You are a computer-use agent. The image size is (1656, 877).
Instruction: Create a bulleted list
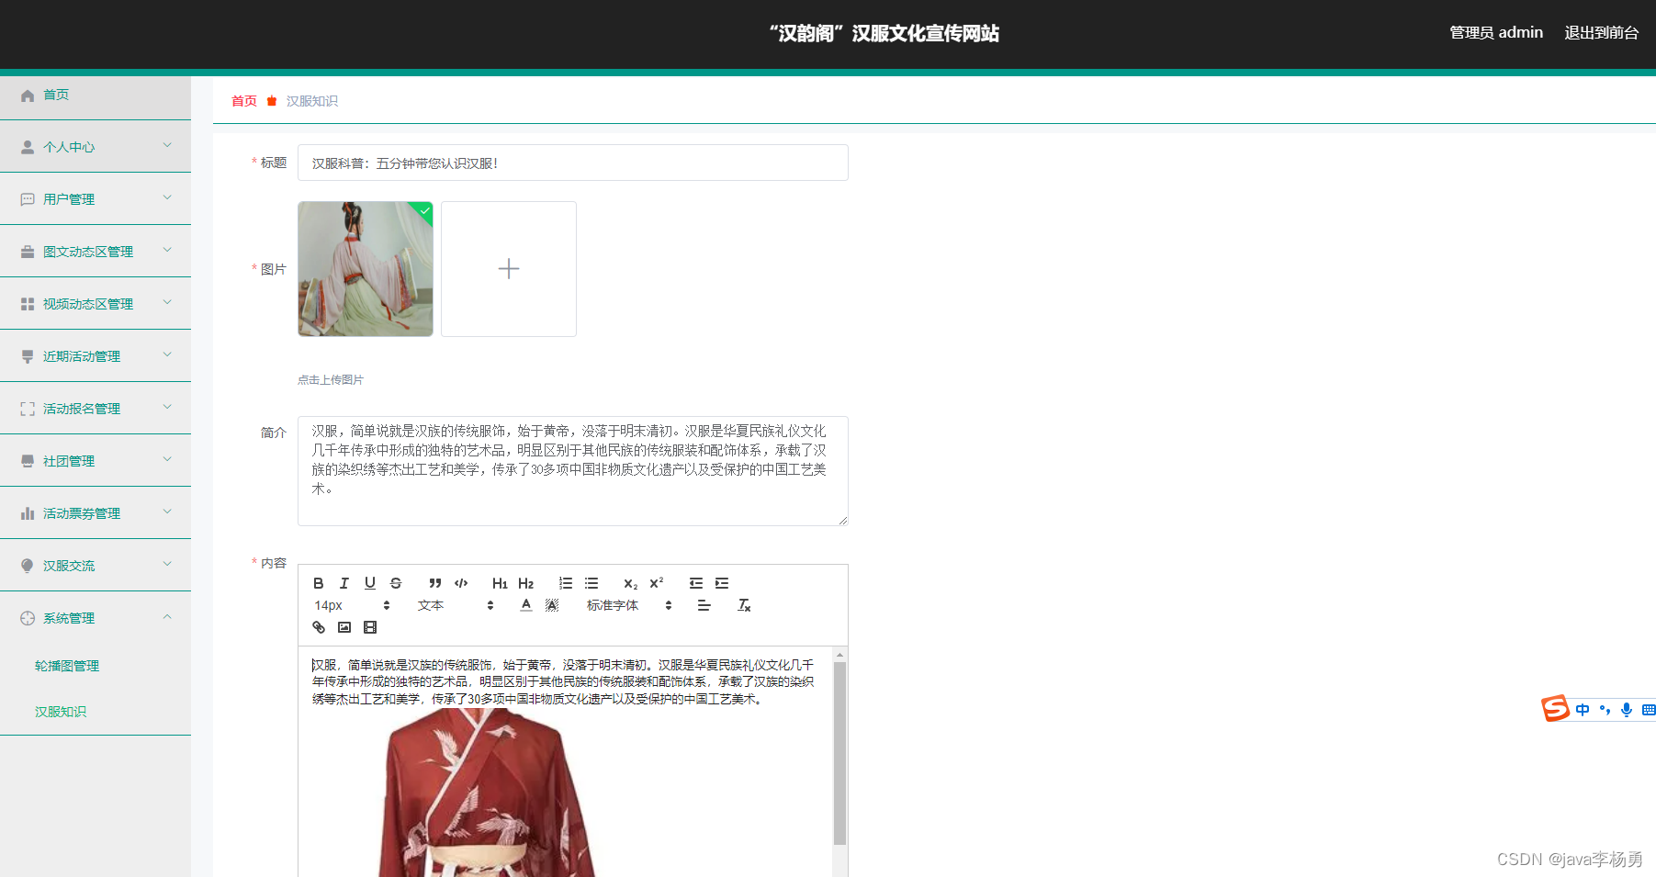tap(591, 583)
